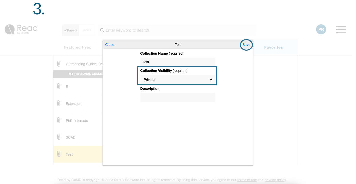The height and width of the screenshot is (184, 356).
Task: Click the search magnifier icon
Action: 102,30
